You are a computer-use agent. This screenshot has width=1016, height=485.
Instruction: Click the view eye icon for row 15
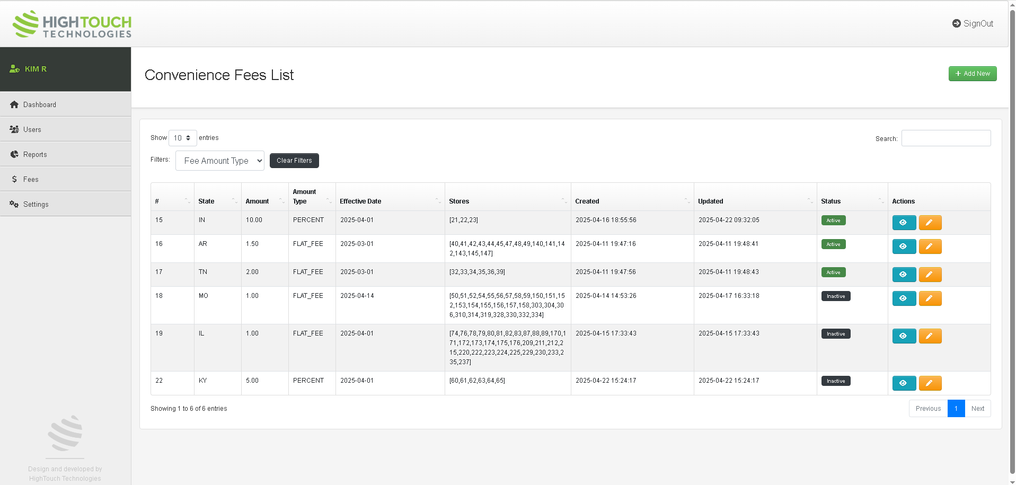[x=904, y=223]
